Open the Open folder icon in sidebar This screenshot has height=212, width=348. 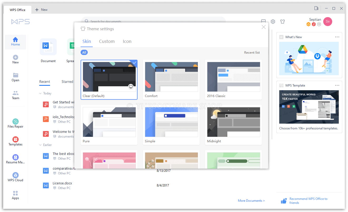tap(16, 75)
